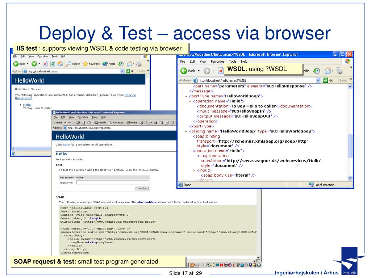
Task: Click the myName parameter input field
Action: 112,183
